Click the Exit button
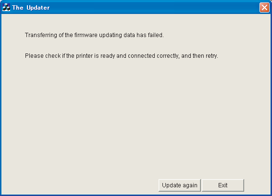This screenshot has height=196, width=272. 223,185
